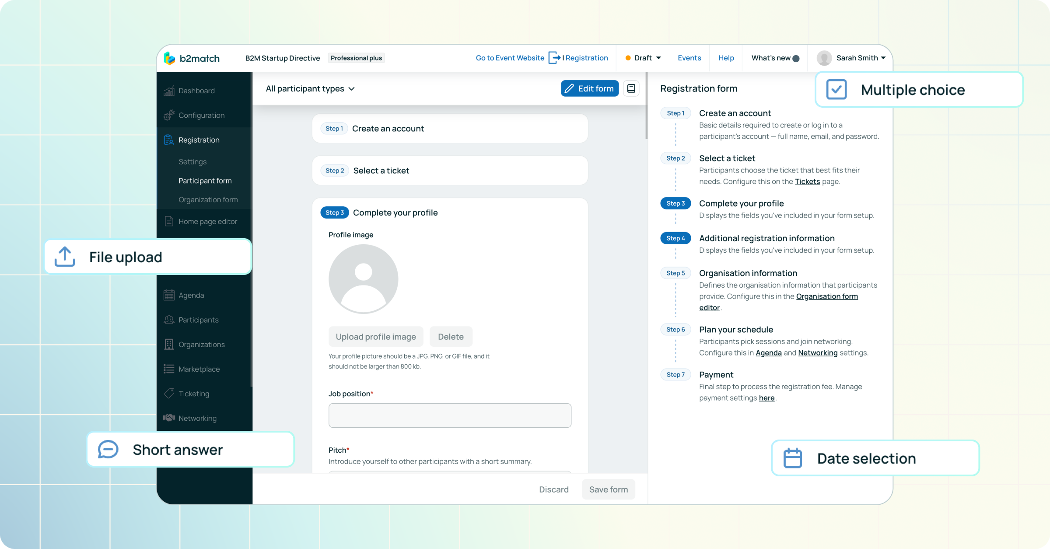
Task: Open What's new in the top bar
Action: pos(775,58)
